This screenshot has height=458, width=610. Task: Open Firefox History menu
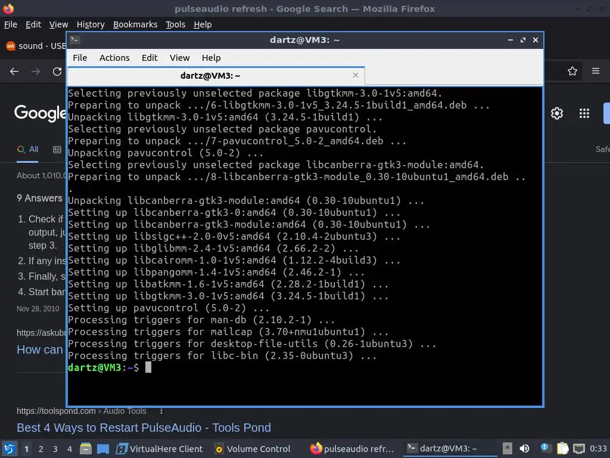coord(91,24)
